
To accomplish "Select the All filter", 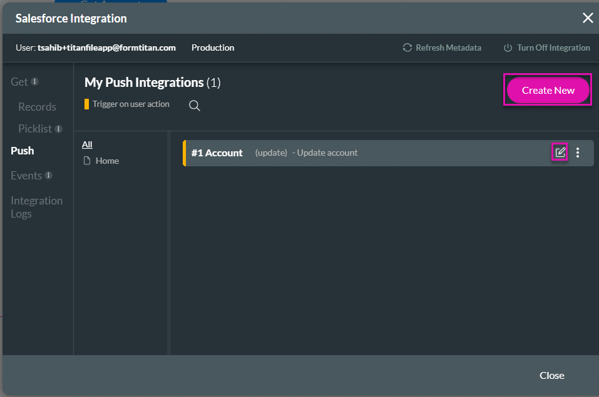I will click(x=86, y=144).
